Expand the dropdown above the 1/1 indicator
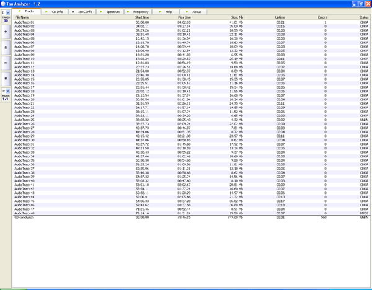372x290 pixels. pos(6,90)
